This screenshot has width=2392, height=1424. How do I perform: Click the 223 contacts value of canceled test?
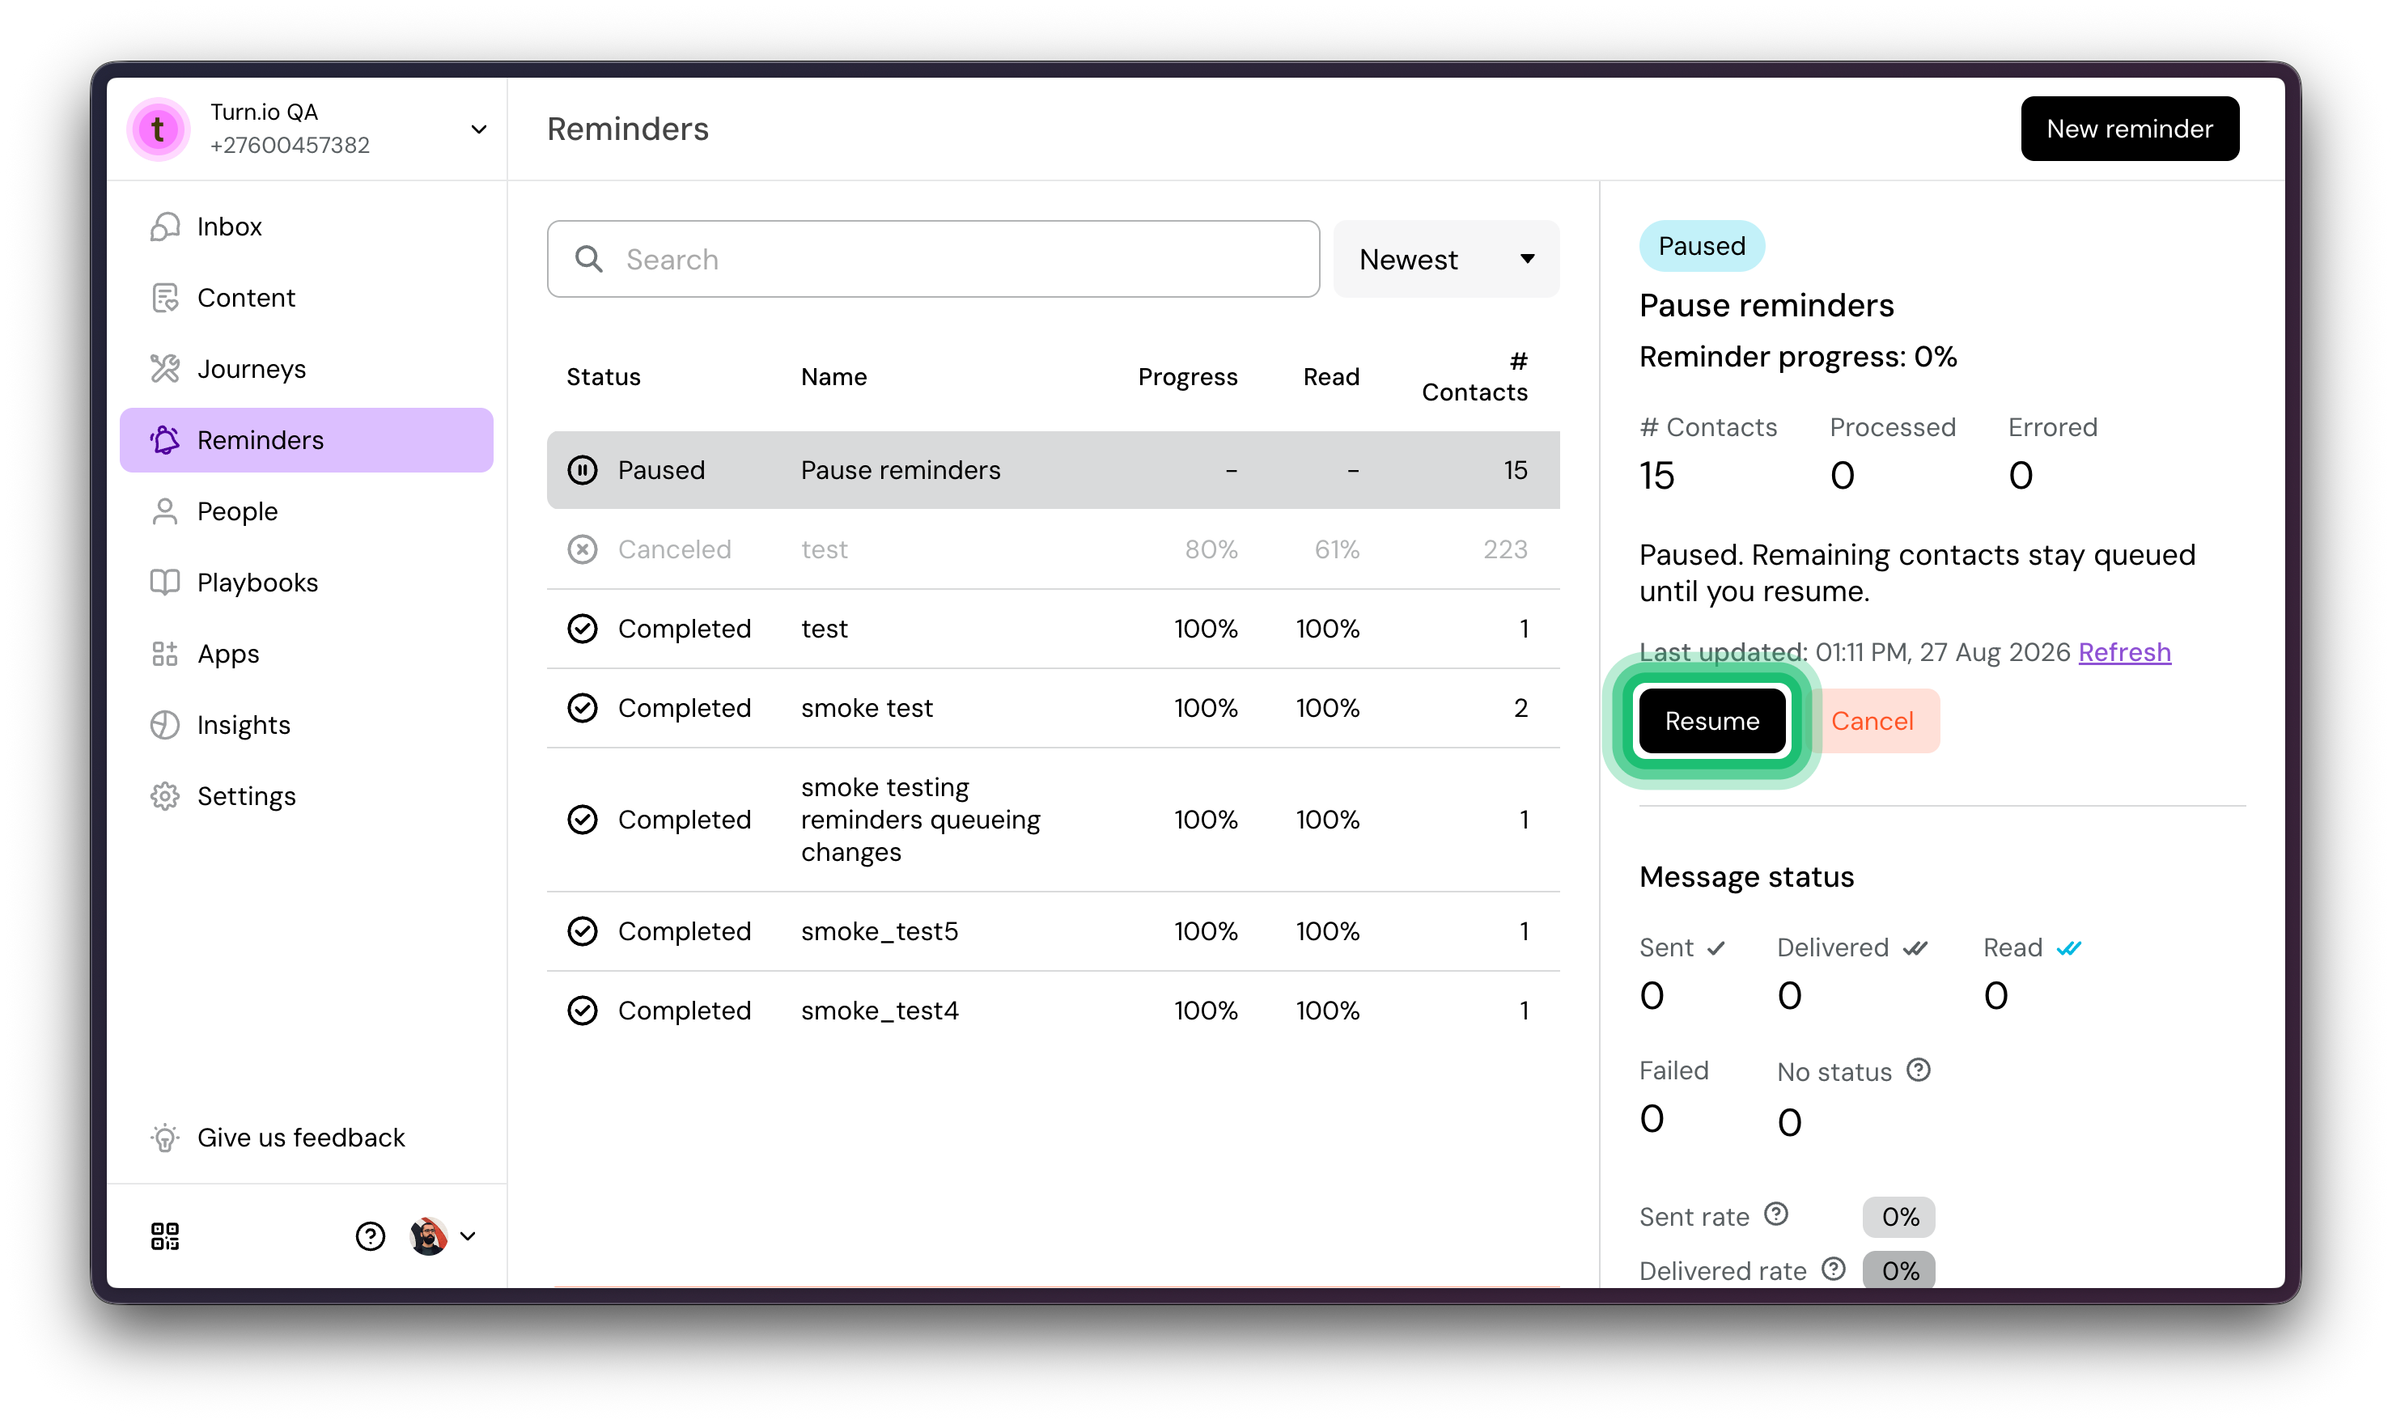1504,549
